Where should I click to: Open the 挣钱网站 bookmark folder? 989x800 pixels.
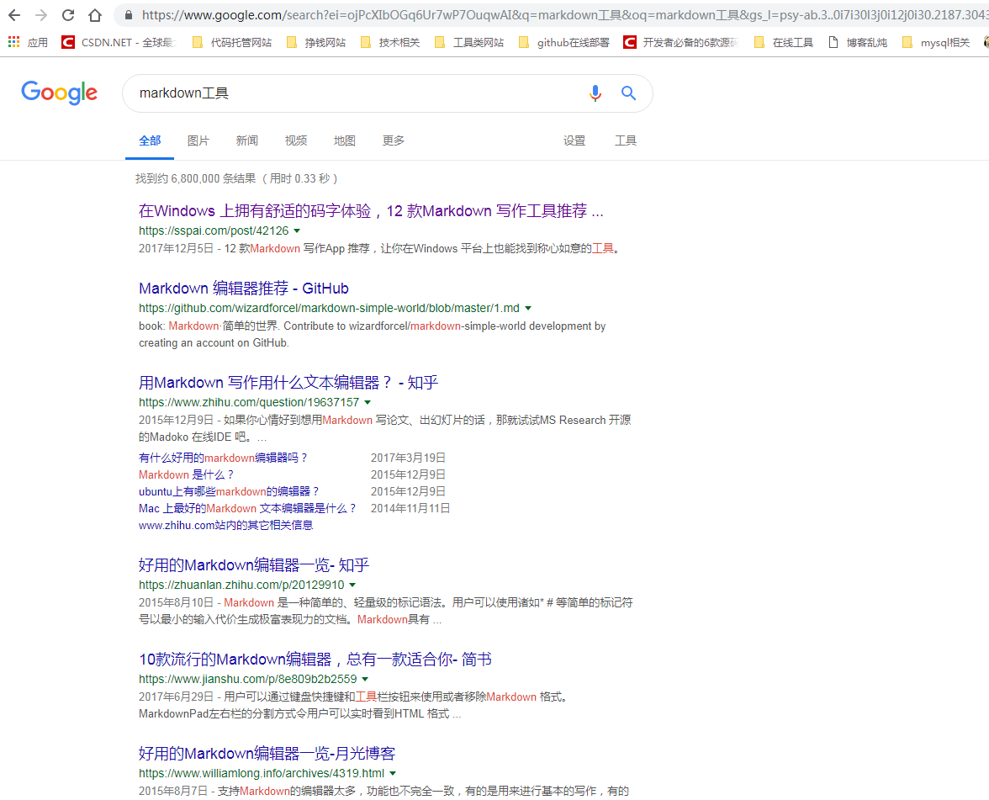click(x=315, y=42)
